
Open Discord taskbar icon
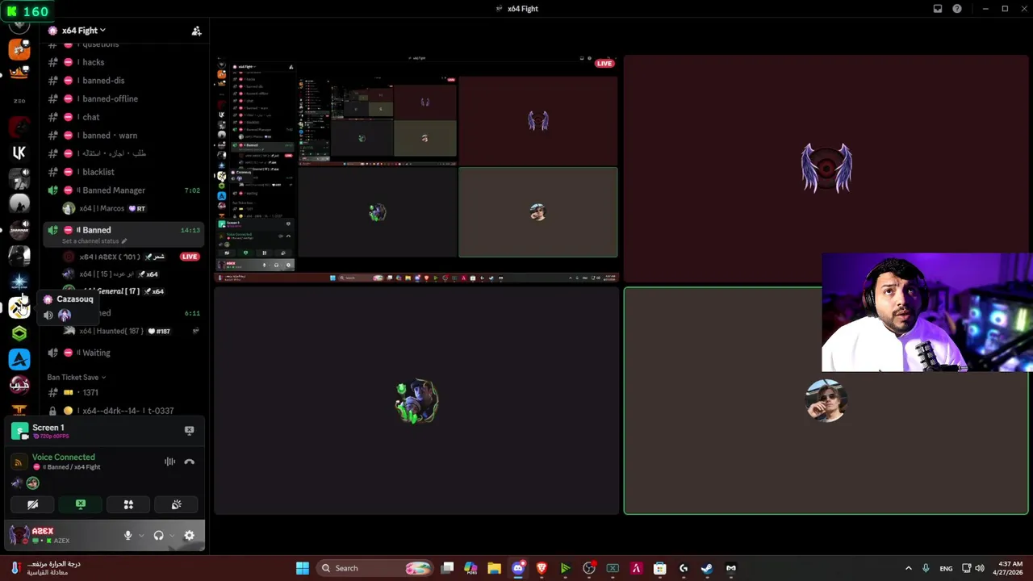pyautogui.click(x=518, y=568)
